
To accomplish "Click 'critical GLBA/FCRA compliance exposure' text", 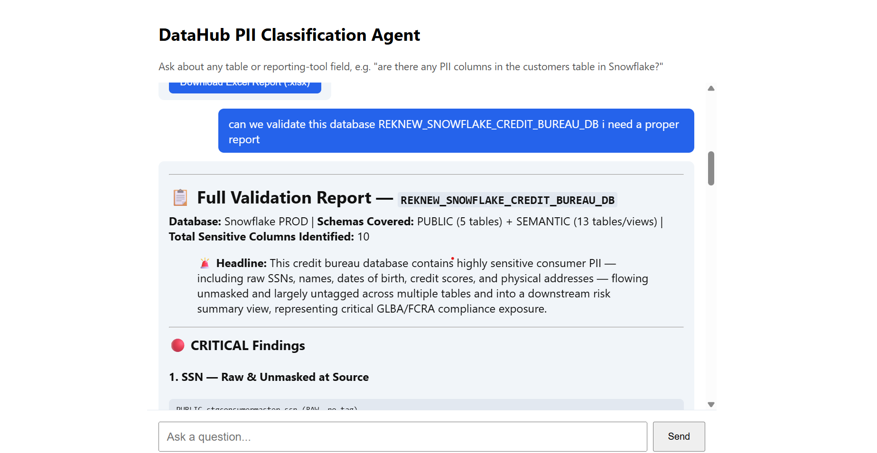I will pos(444,309).
